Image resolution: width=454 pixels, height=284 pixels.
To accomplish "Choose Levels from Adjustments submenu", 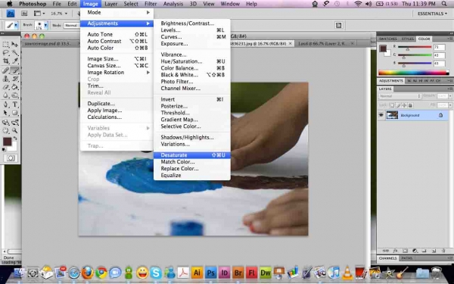I will (192, 30).
